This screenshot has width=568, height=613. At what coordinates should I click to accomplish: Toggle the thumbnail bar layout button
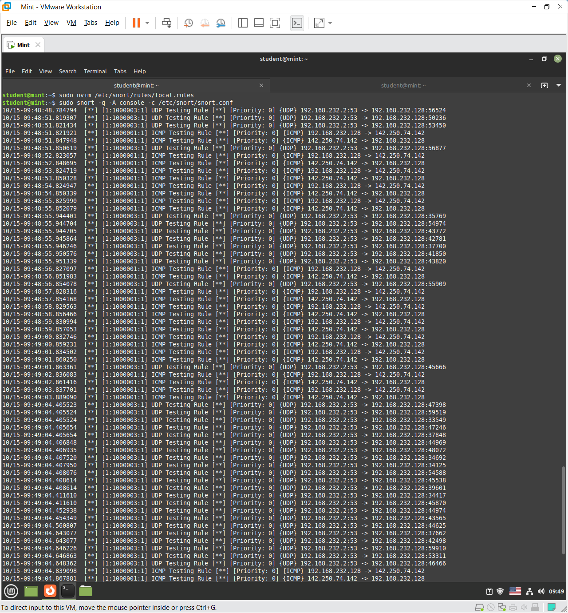coord(259,23)
